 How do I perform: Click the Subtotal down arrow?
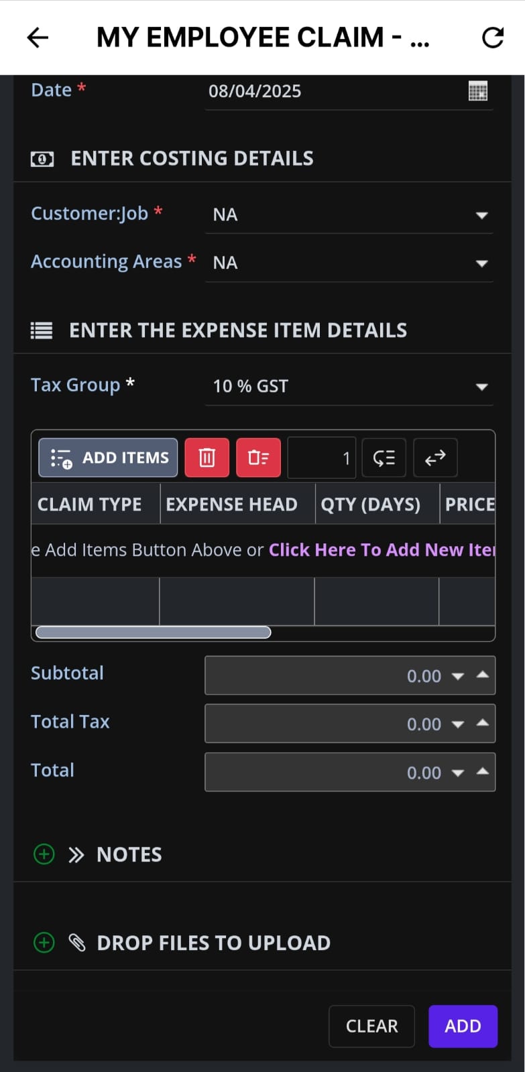point(458,676)
